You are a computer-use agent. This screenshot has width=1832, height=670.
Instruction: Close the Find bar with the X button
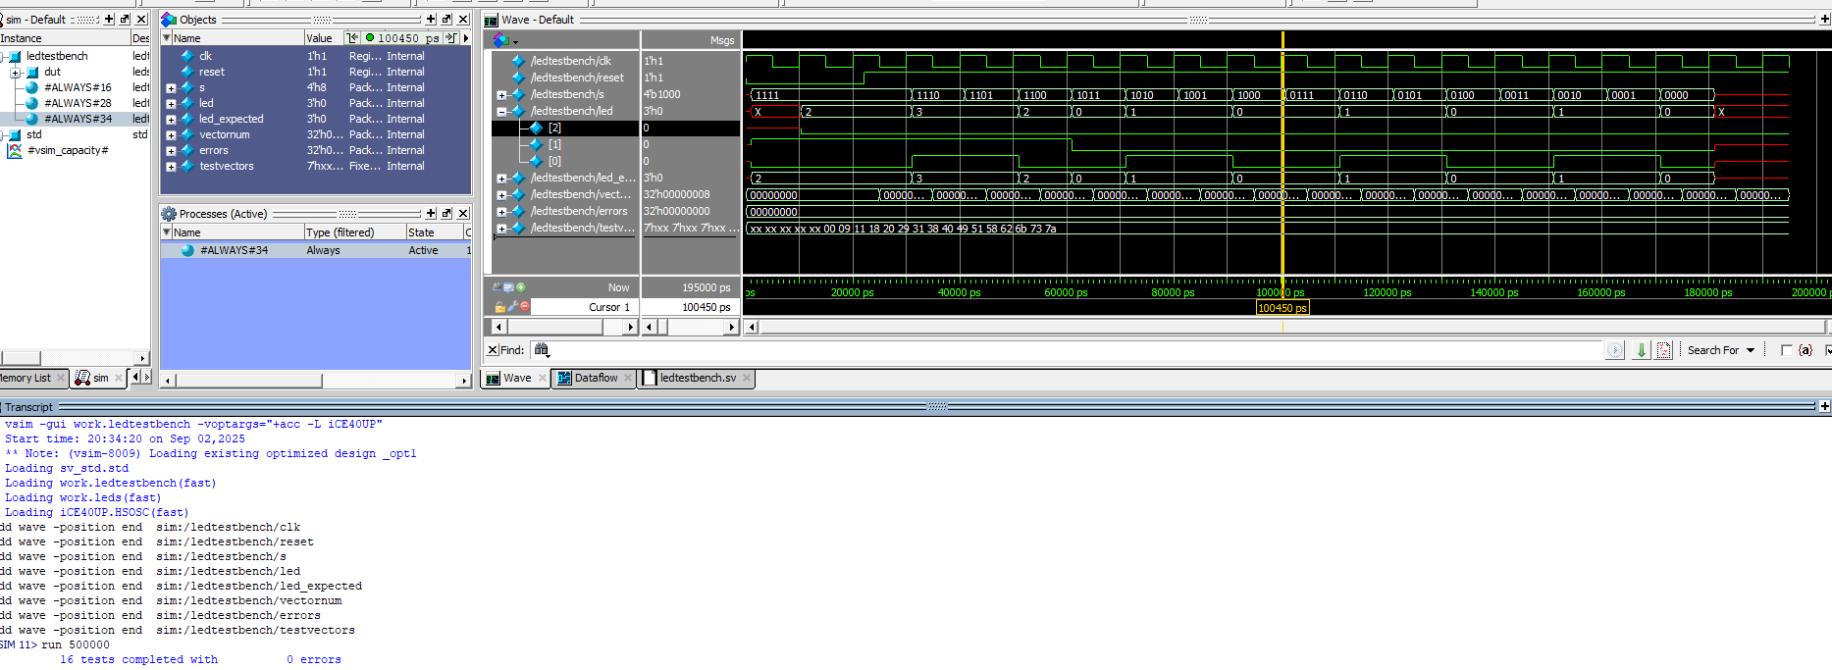(x=493, y=350)
